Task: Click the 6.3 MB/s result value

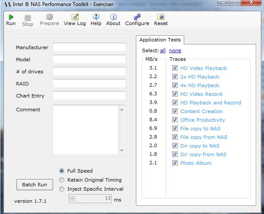Action: 153,94
